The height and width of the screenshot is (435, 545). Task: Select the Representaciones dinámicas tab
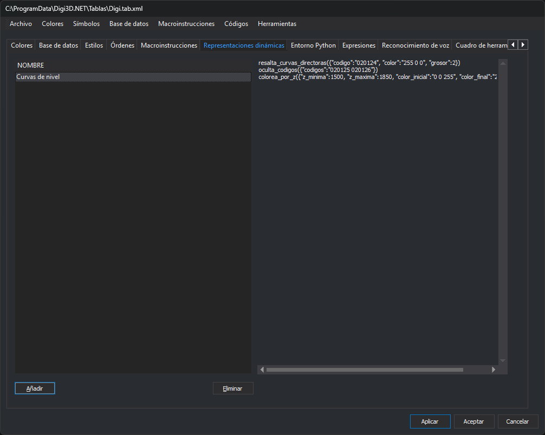click(x=244, y=45)
